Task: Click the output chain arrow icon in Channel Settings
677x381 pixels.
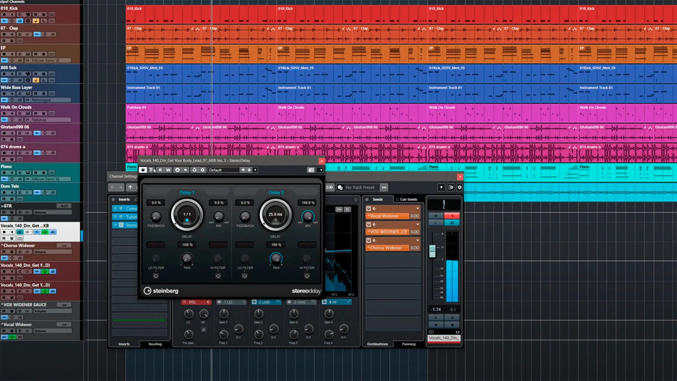Action: 330,187
